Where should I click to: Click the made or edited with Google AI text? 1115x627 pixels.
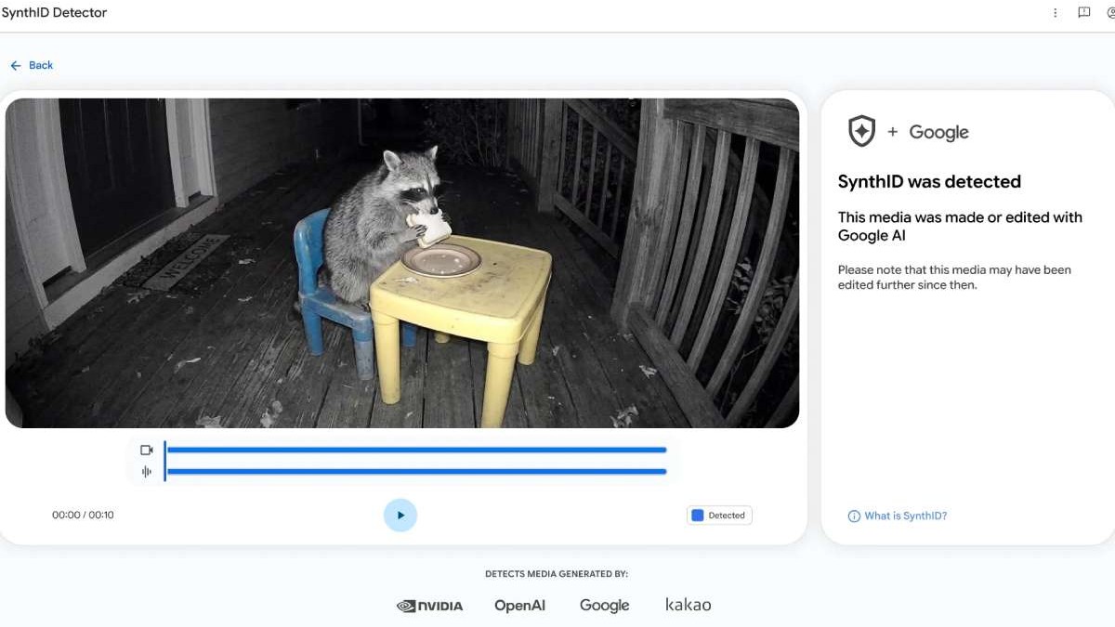click(960, 226)
